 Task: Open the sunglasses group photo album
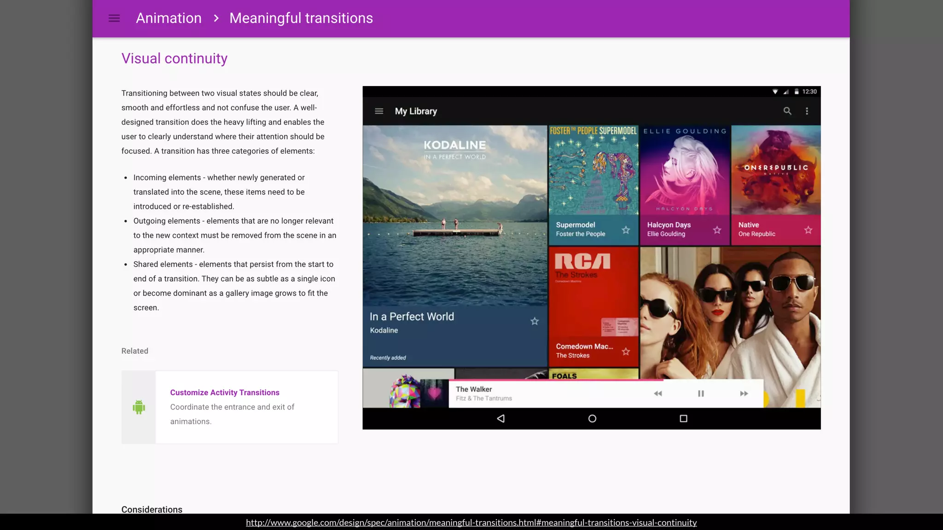[730, 313]
